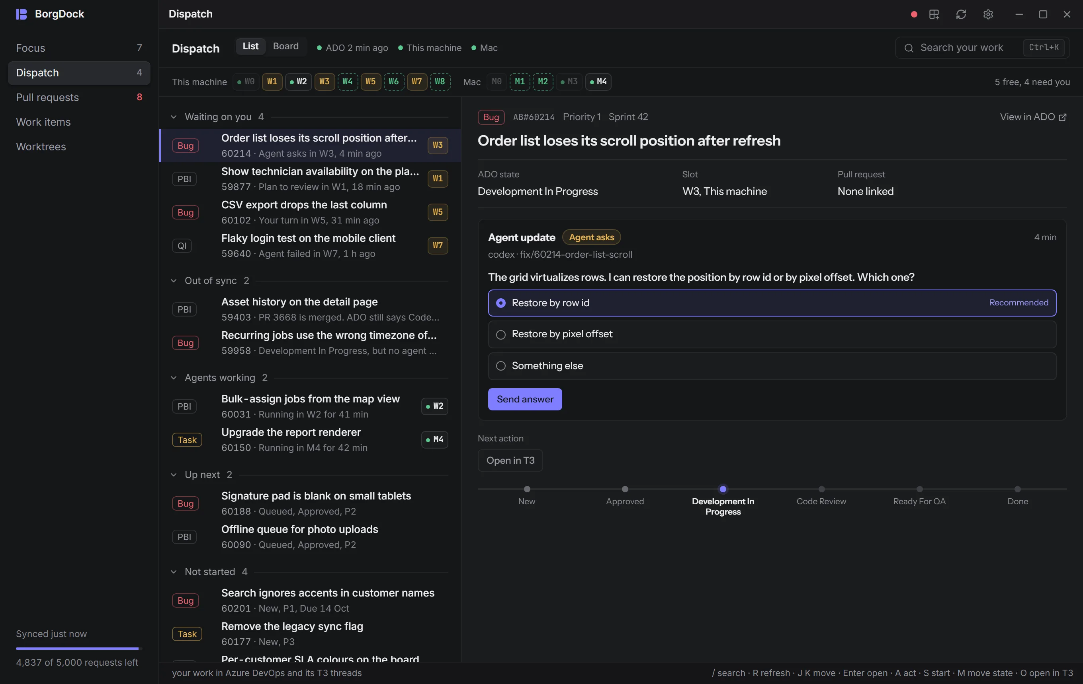Select Mac slot M1 chip
Image resolution: width=1083 pixels, height=684 pixels.
520,82
